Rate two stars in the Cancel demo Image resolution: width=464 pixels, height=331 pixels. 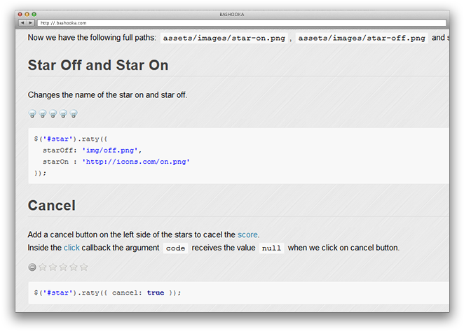[53, 267]
